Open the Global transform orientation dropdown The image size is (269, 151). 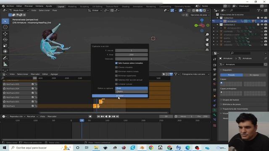tap(95, 10)
